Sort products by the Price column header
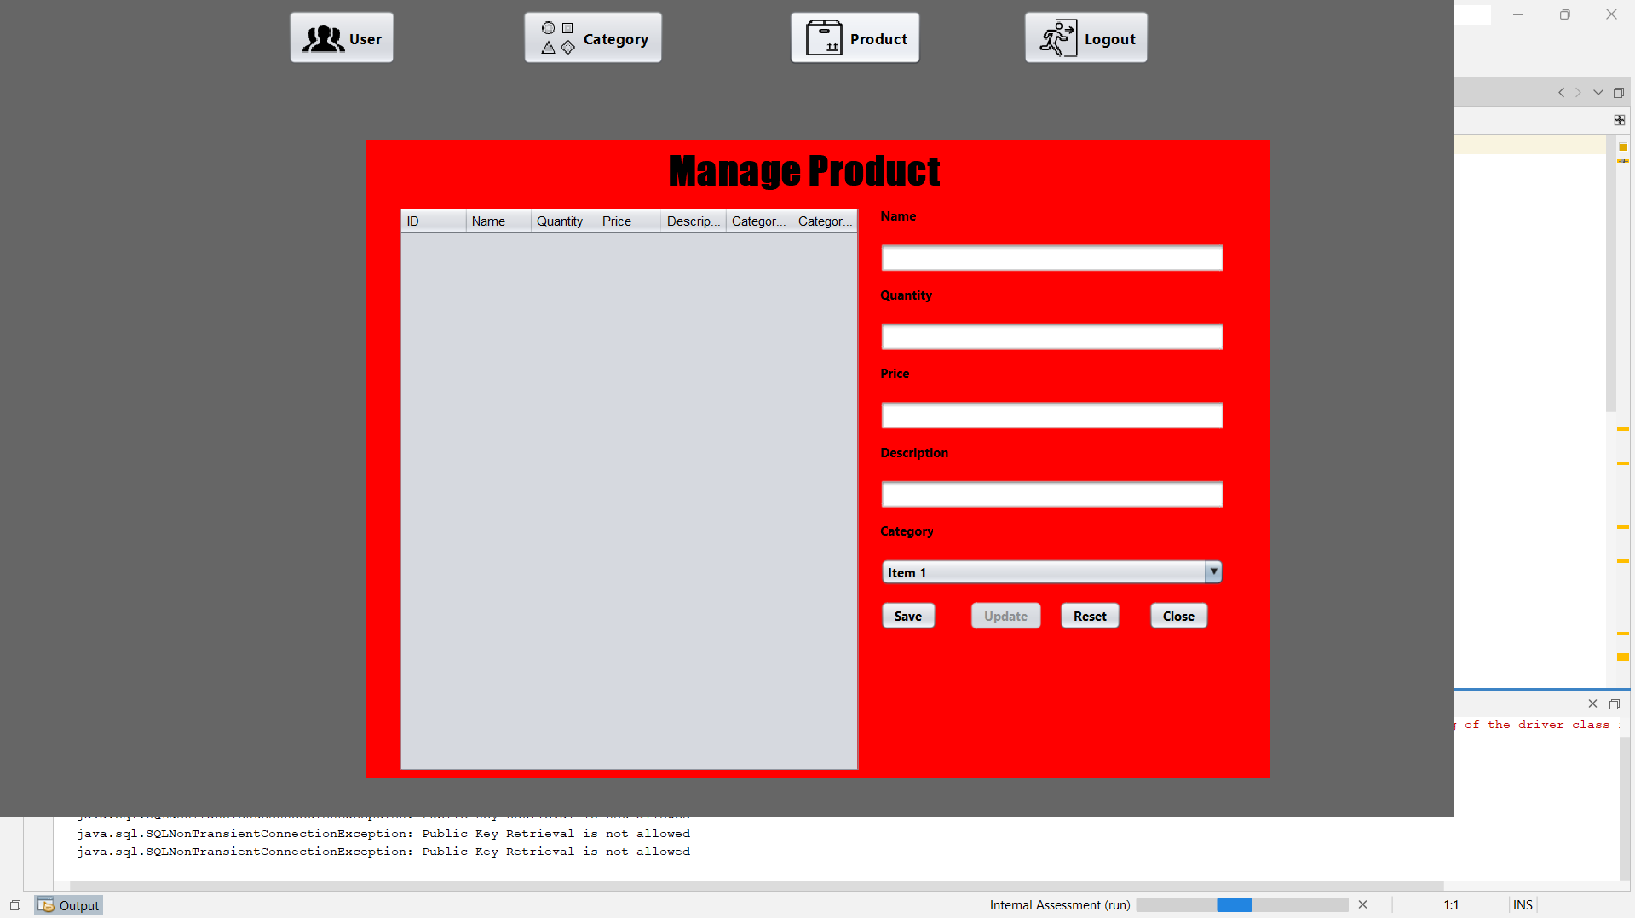Image resolution: width=1635 pixels, height=918 pixels. 617,221
